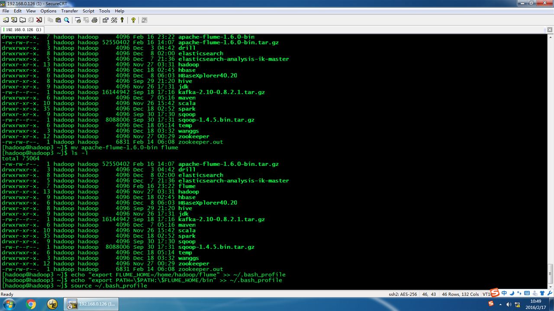Toggle the moon half-width icon on IME bar

[x=511, y=292]
